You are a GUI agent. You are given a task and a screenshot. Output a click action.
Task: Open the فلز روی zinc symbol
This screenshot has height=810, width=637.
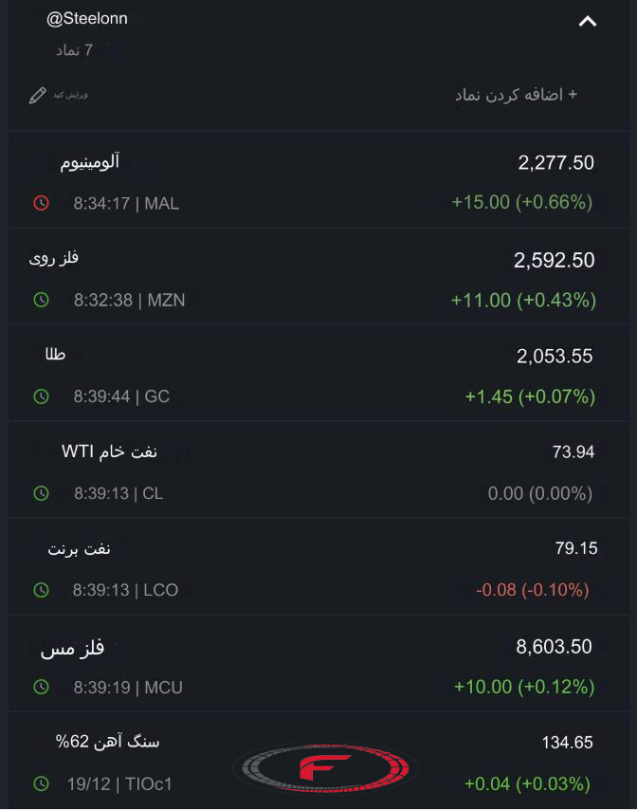(x=318, y=276)
